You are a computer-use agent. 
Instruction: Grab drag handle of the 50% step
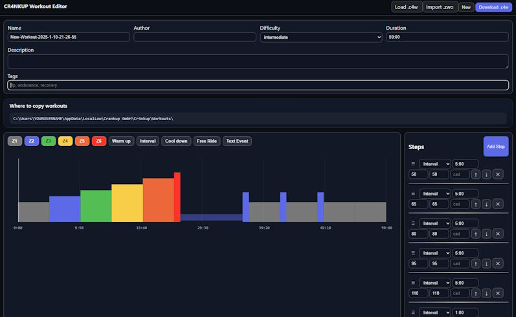(x=413, y=164)
